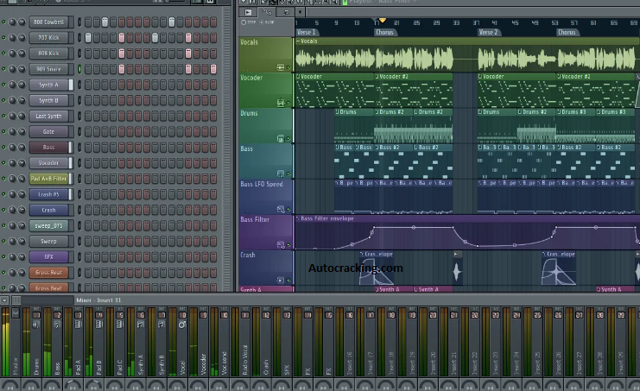
Task: Switch to the playlist automation clips tab
Action: pos(267,12)
